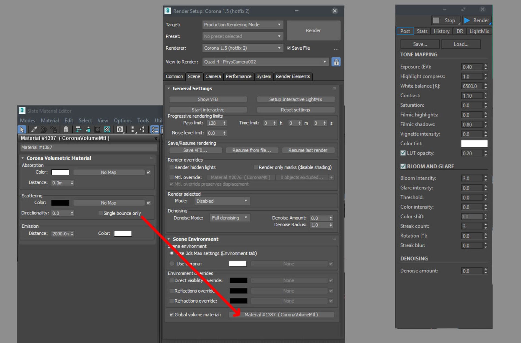Viewport: 521px width, 343px height.
Task: Enable Direct visibility override checkbox
Action: (171, 280)
